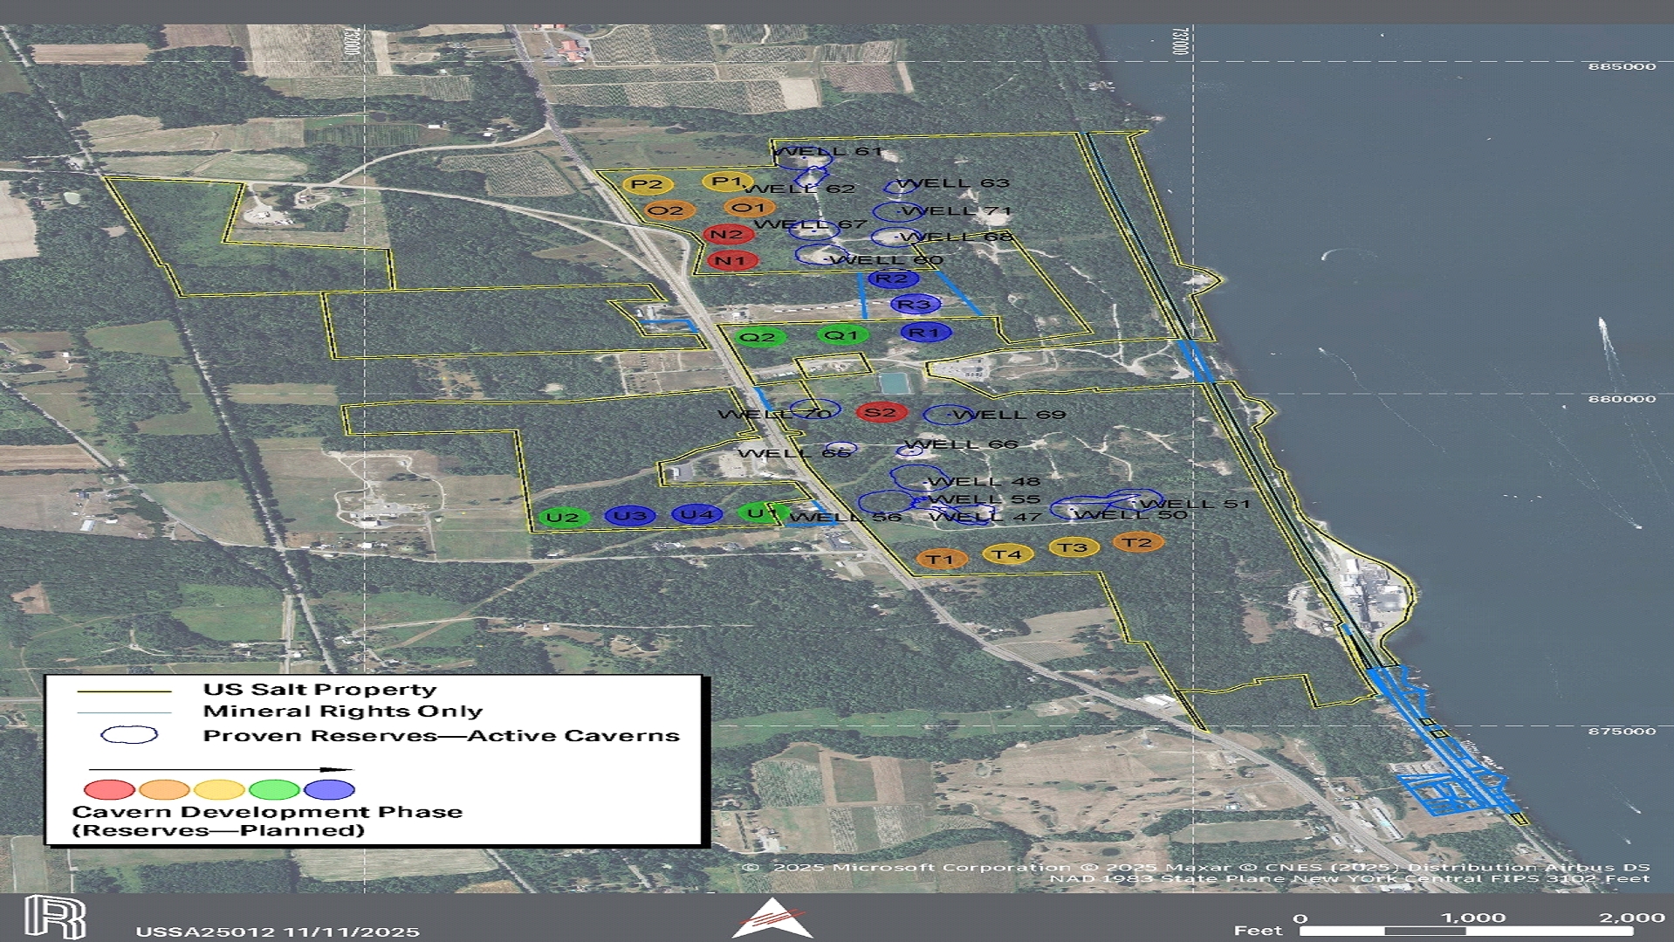Select the red N1 cavern marker
1674x942 pixels.
point(732,260)
